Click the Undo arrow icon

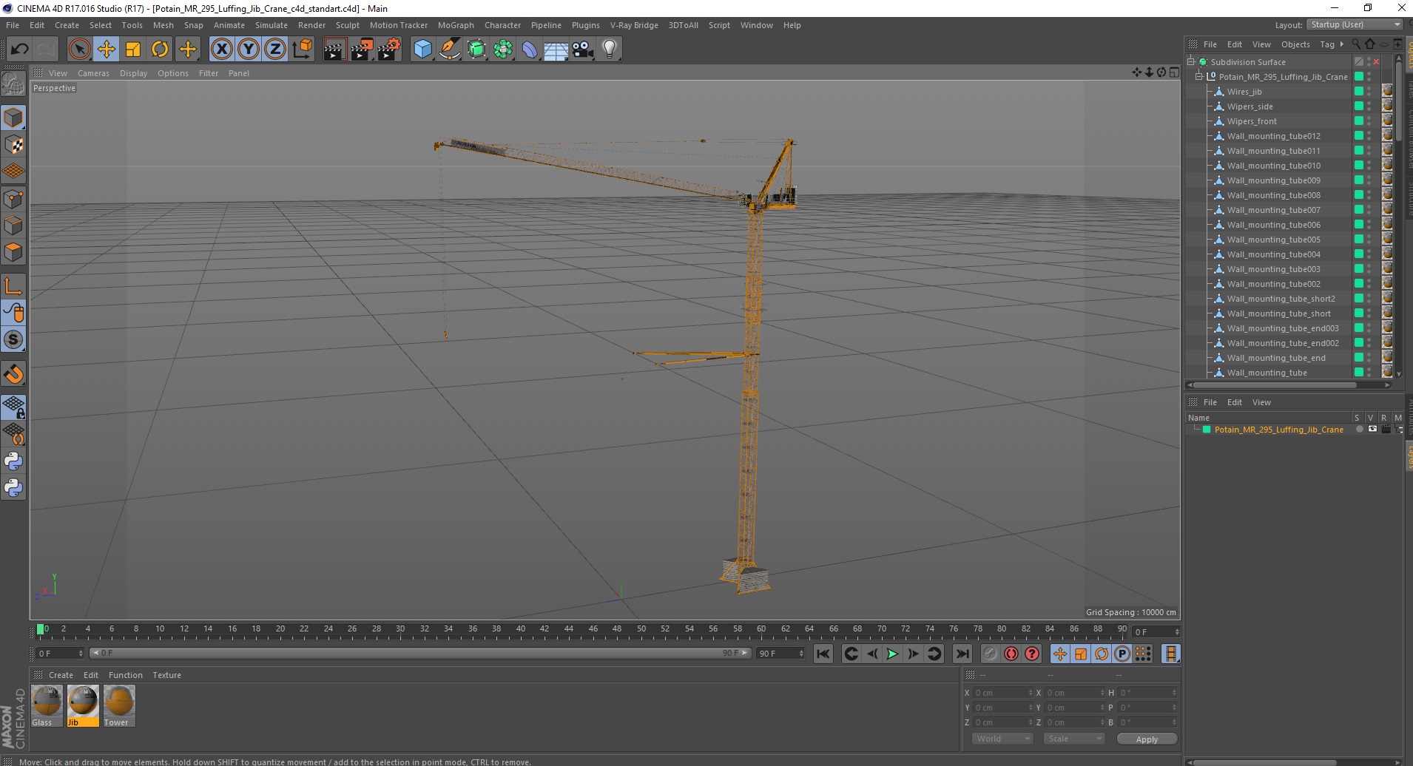coord(19,50)
